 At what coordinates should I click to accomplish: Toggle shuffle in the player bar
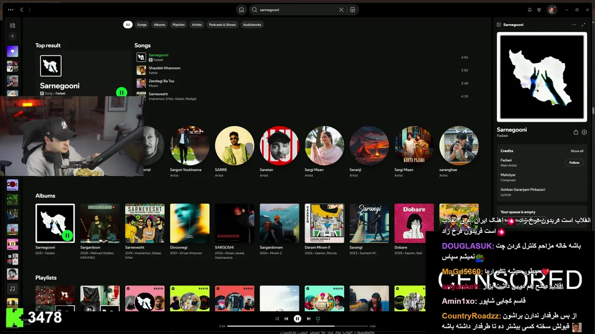pos(277,319)
